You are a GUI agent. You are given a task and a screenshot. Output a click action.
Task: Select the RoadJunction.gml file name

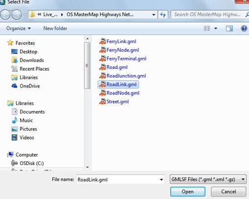coord(126,76)
